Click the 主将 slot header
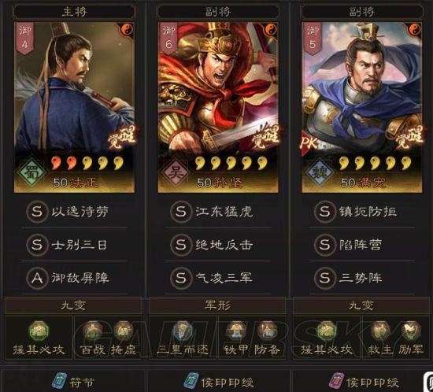Image resolution: width=433 pixels, height=392 pixels. coord(74,12)
